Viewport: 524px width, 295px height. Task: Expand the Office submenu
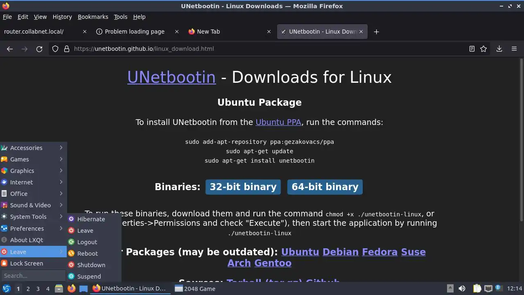point(34,194)
